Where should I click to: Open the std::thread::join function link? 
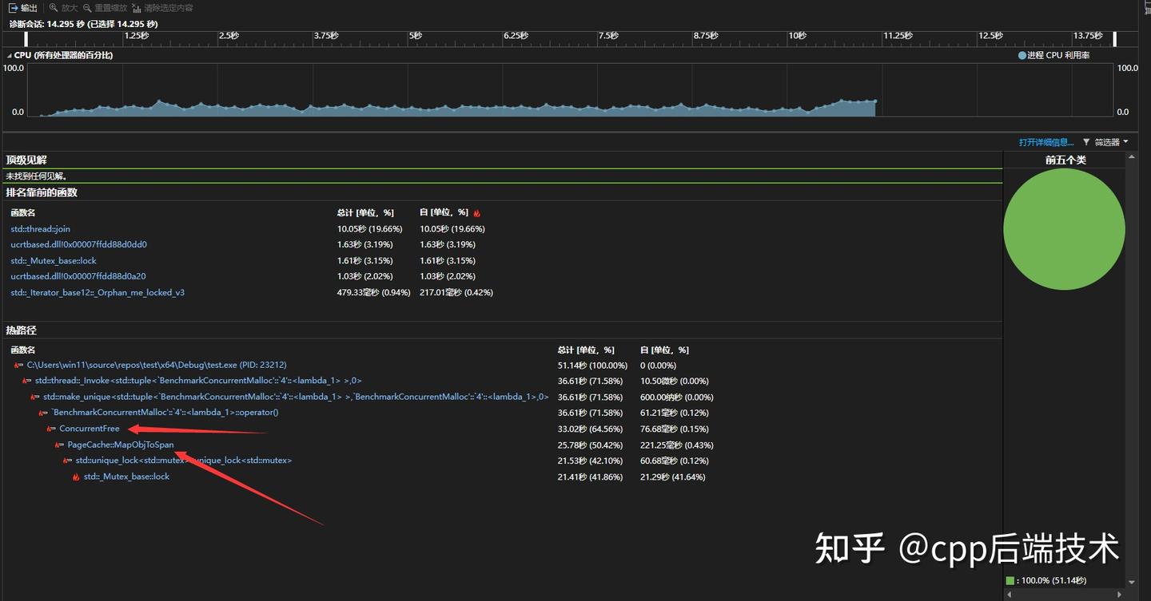click(x=39, y=228)
